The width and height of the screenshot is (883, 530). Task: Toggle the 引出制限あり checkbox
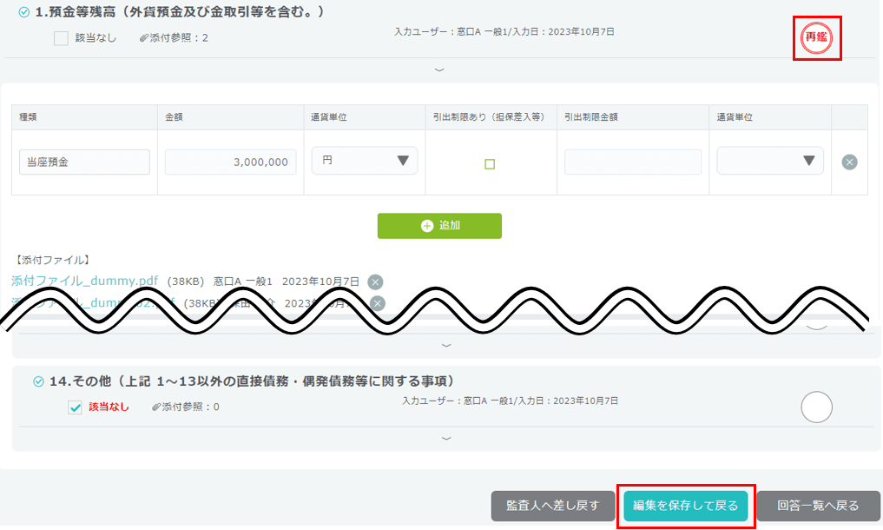coord(490,163)
